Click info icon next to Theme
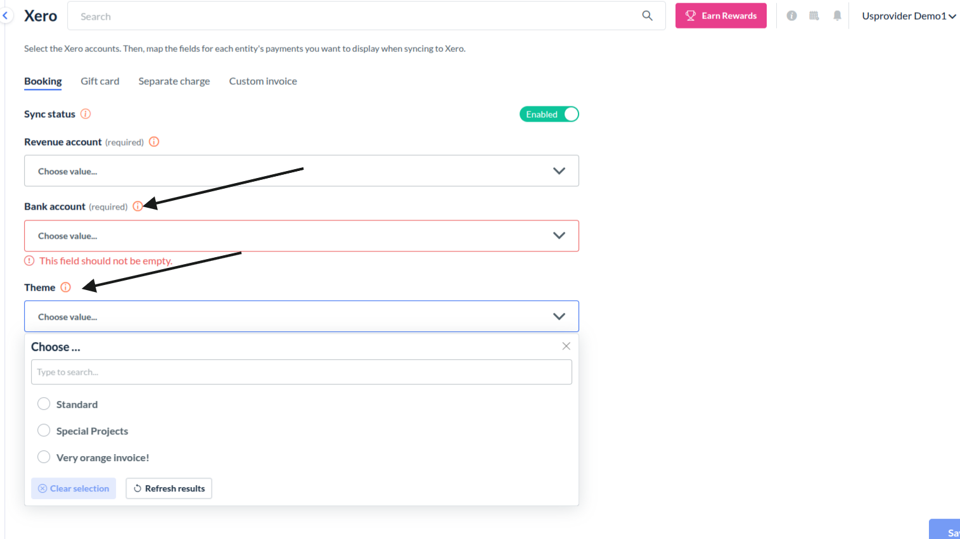The image size is (960, 539). click(x=66, y=288)
